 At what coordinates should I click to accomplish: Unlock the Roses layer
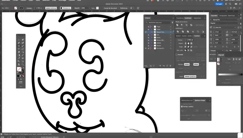tap(149, 37)
